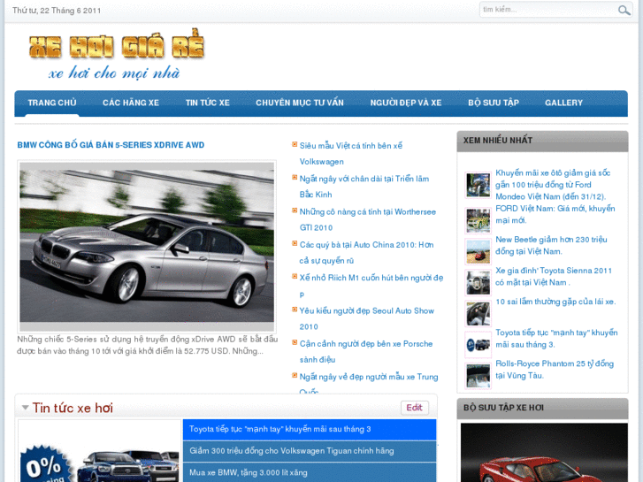643x482 pixels.
Task: Click bullet icon beside Riich M1 article
Action: coord(295,277)
